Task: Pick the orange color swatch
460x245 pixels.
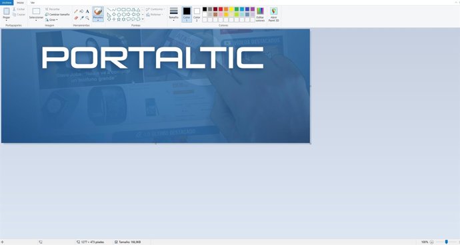Action: pyautogui.click(x=226, y=9)
